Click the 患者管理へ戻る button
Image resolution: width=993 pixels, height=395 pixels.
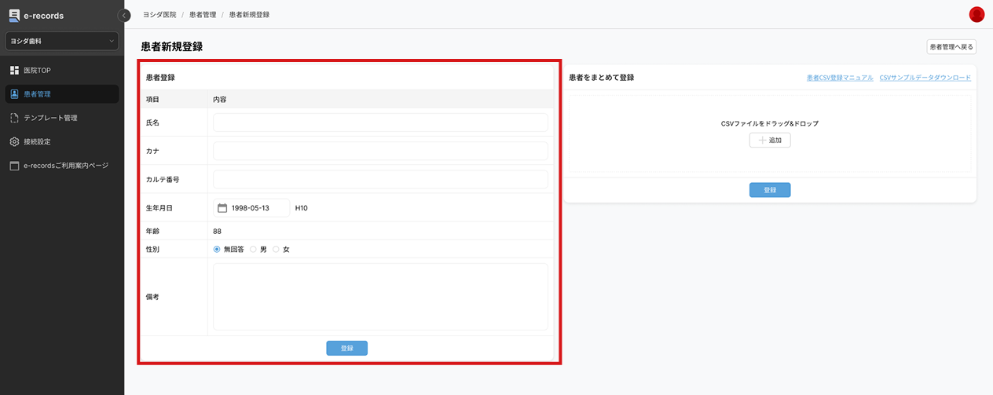(x=951, y=47)
